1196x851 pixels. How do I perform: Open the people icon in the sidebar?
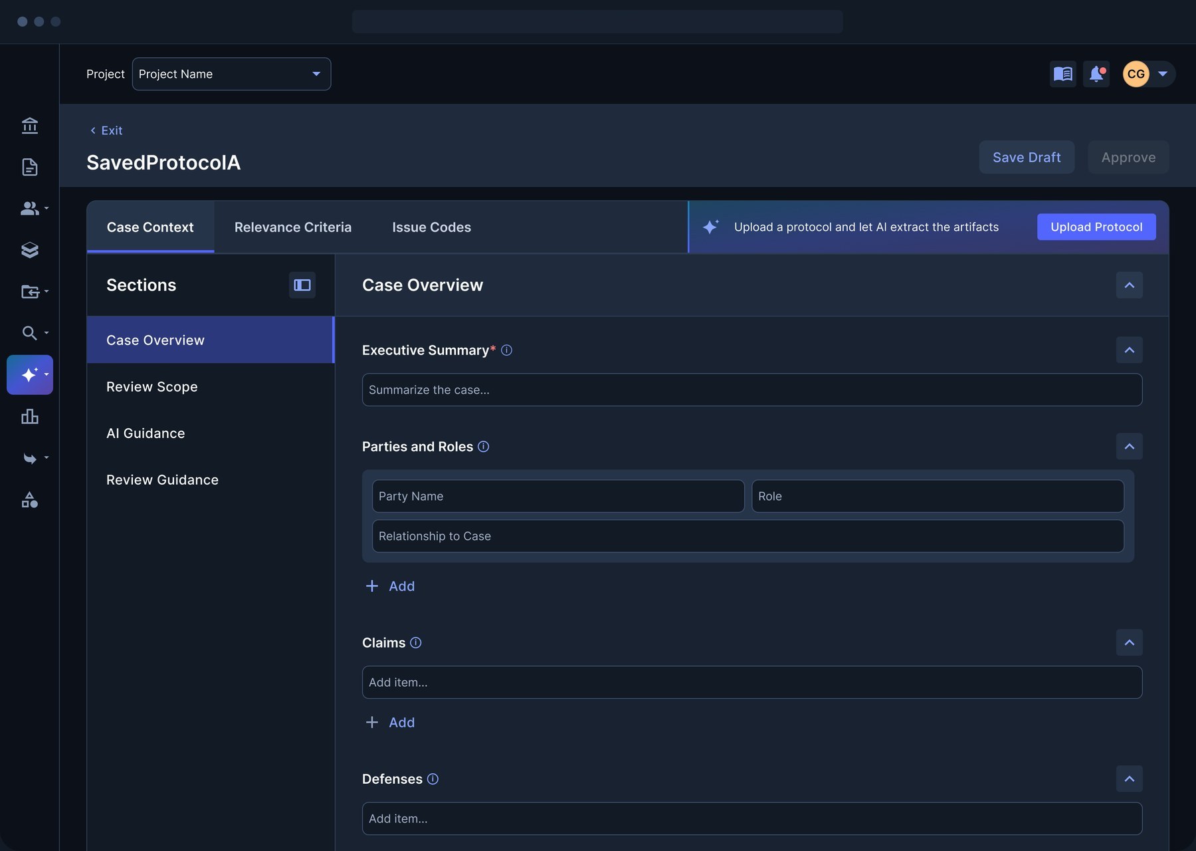(x=30, y=208)
